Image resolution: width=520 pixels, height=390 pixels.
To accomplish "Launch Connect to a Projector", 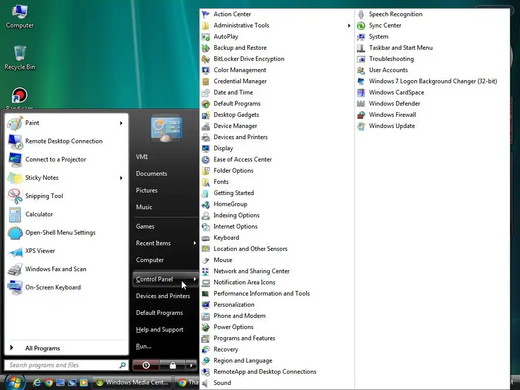I will [67, 159].
